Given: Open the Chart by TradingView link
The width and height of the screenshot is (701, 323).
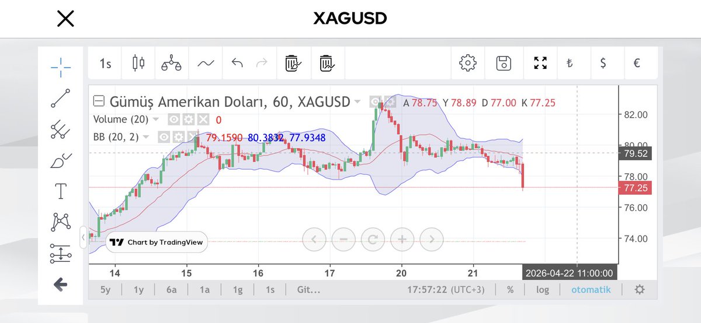Looking at the screenshot, I should (157, 242).
